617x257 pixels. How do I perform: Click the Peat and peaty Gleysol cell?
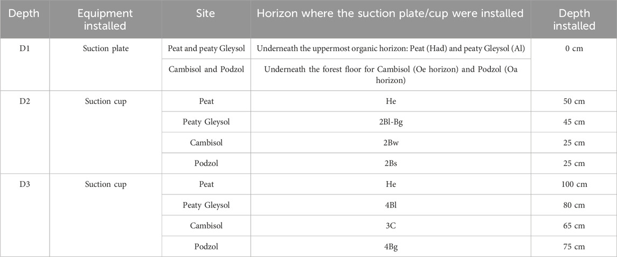click(x=206, y=49)
